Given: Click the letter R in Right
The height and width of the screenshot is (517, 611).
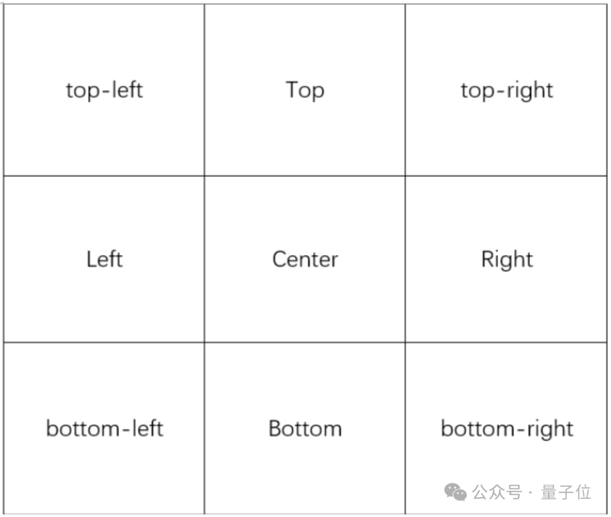Looking at the screenshot, I should coord(488,259).
